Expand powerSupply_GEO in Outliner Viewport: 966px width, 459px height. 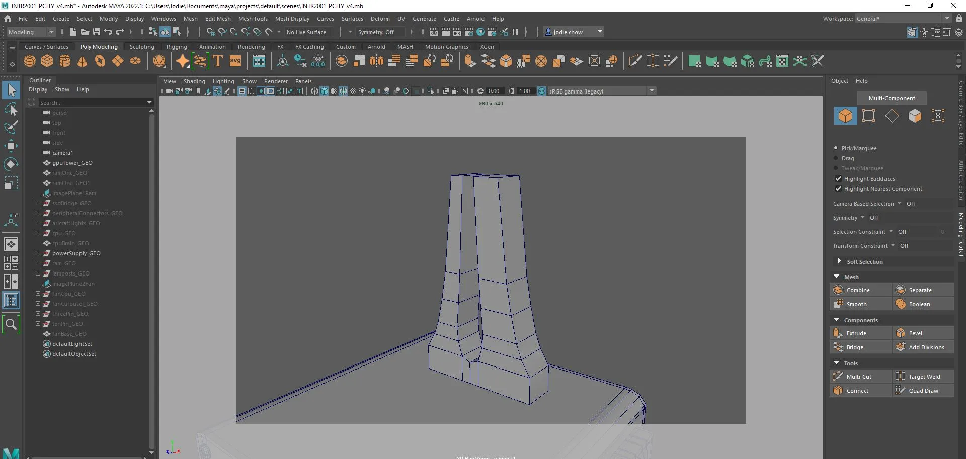[38, 253]
